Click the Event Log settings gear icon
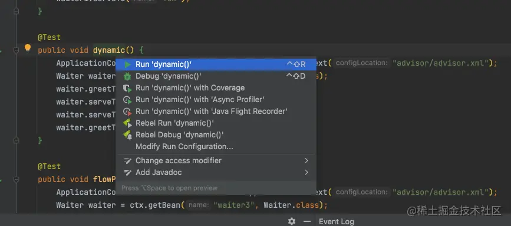 292,221
